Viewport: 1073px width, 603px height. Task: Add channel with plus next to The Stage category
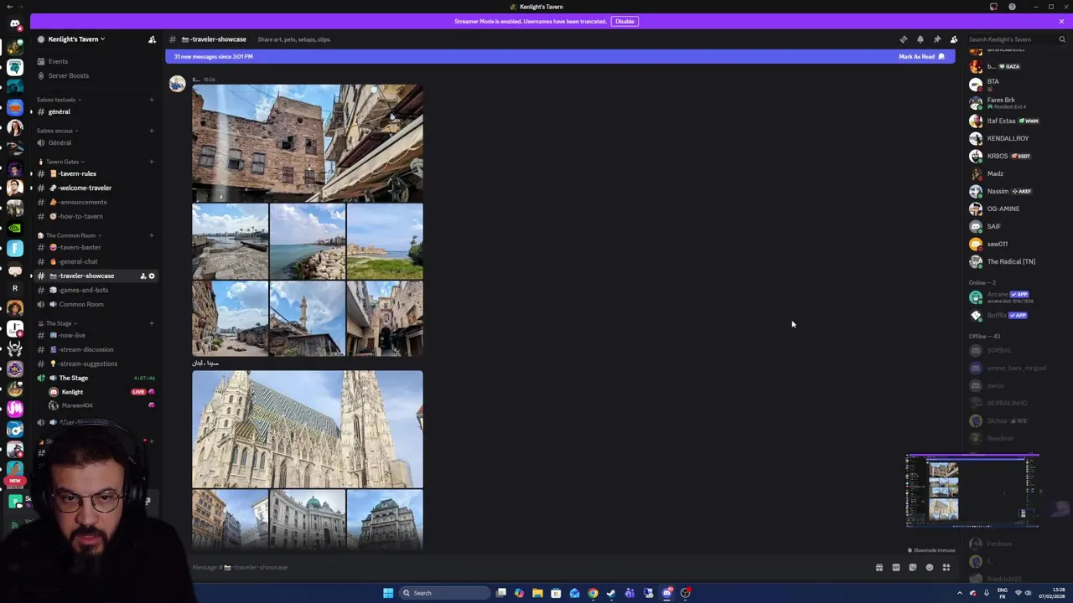(152, 323)
